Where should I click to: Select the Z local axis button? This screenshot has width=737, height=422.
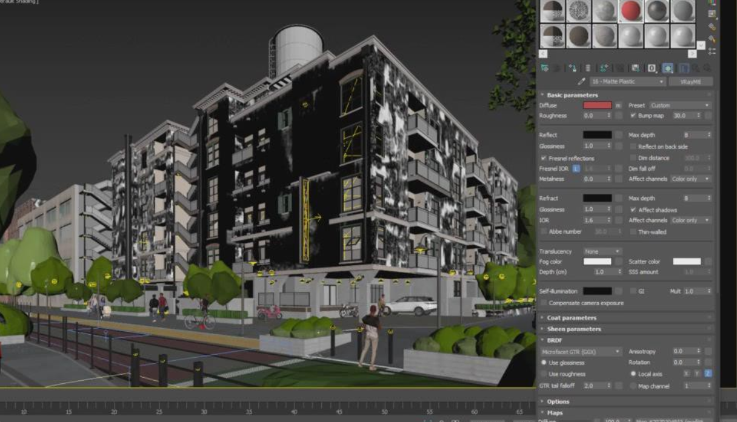click(707, 374)
